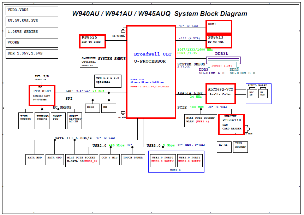
Task: Select the PCIE bus label
Action: [182, 107]
